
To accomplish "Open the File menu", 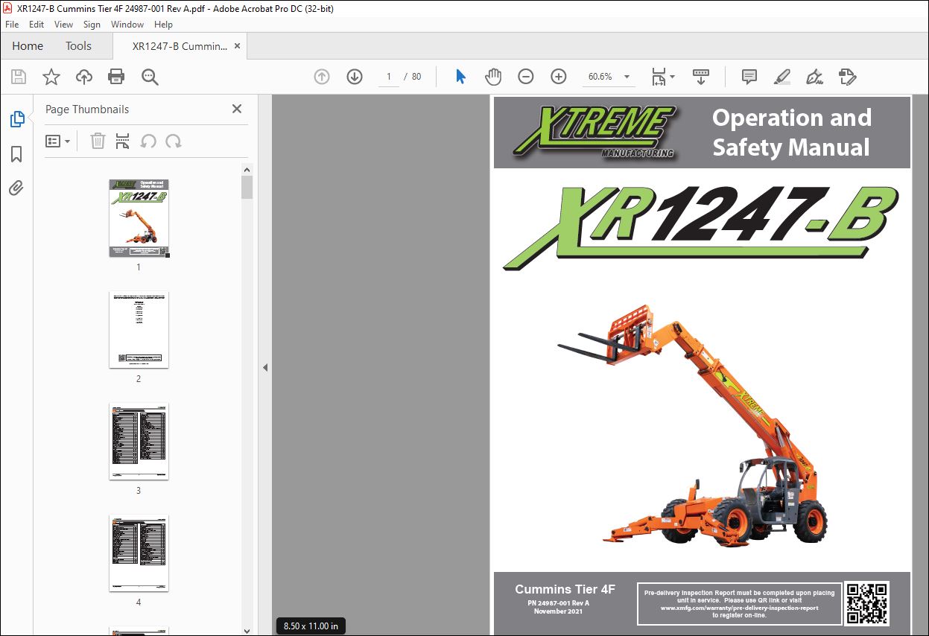I will (x=12, y=25).
